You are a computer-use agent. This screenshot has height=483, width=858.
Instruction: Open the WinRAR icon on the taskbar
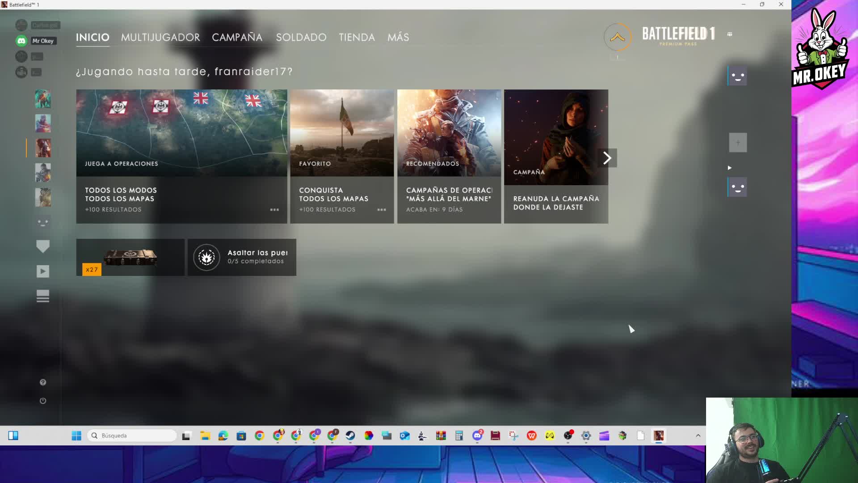pyautogui.click(x=441, y=436)
